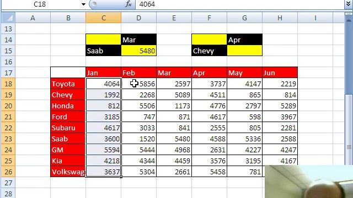
Task: Click yellow result cell showing 5480
Action: (138, 51)
